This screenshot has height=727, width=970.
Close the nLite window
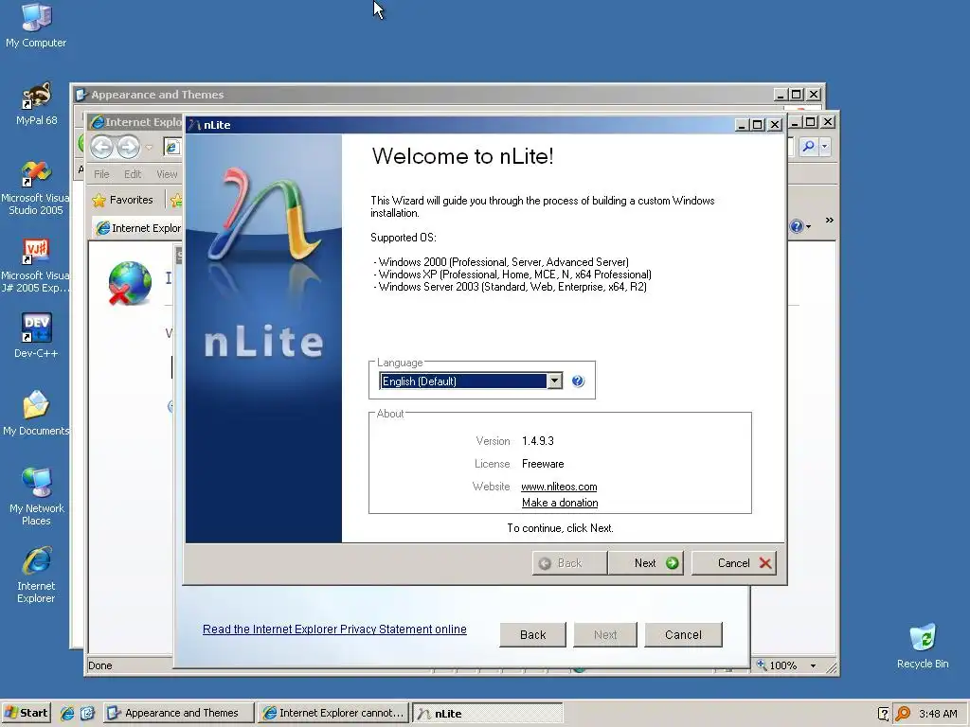775,125
